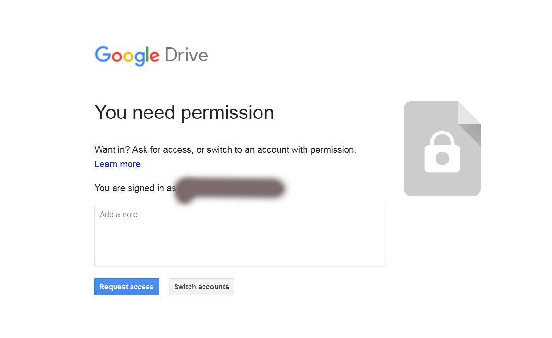Click the keyhole circle in the padlock
Image resolution: width=552 pixels, height=338 pixels.
tap(442, 158)
